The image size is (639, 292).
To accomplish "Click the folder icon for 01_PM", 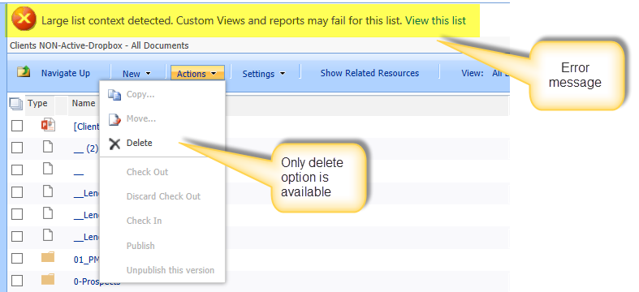I will point(48,257).
